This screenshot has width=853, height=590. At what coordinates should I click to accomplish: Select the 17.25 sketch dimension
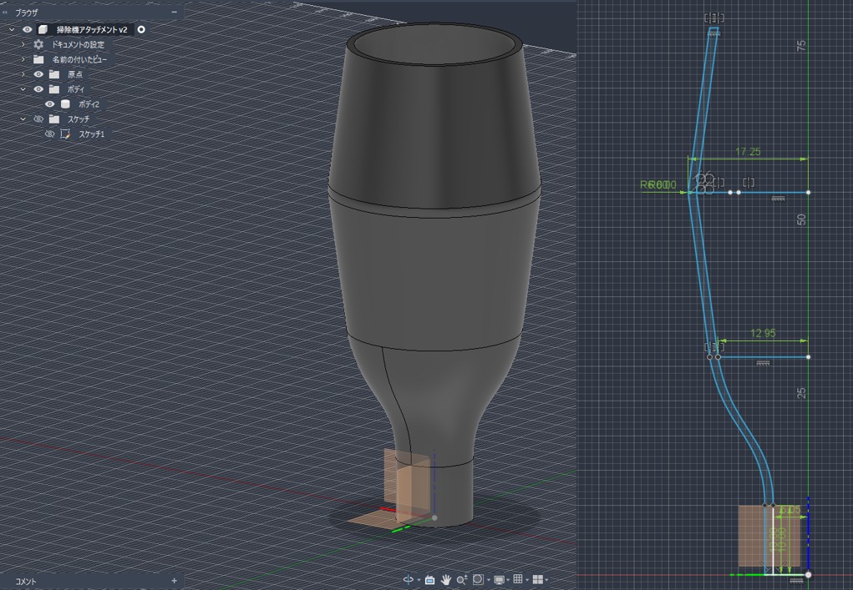(748, 152)
